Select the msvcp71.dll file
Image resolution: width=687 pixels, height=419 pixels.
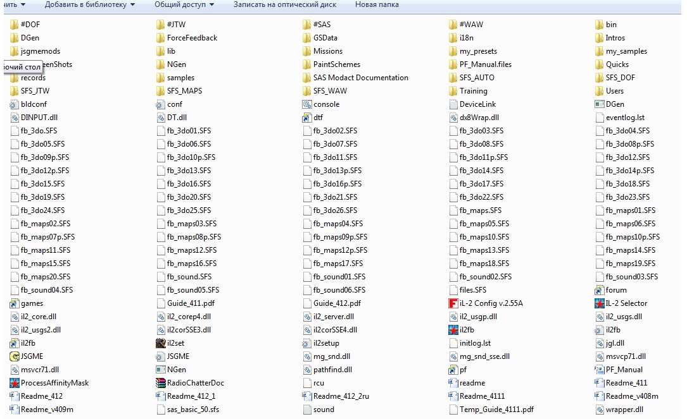(621, 356)
